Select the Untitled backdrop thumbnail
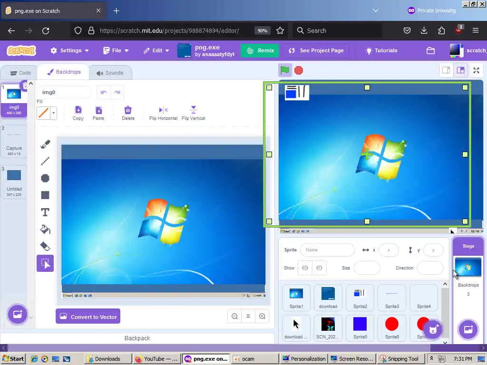 point(14,182)
